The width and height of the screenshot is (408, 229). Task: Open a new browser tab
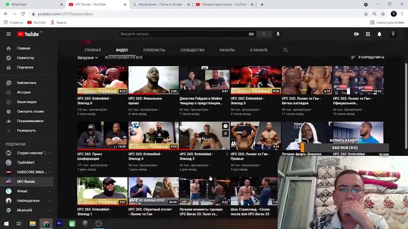pos(262,4)
